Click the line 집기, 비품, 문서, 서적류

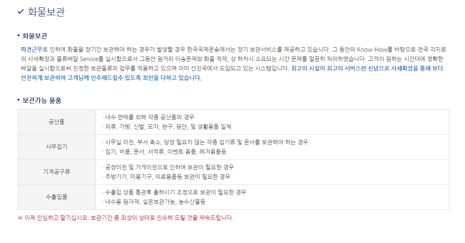click(x=164, y=152)
